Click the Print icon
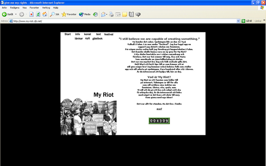 (x=111, y=14)
